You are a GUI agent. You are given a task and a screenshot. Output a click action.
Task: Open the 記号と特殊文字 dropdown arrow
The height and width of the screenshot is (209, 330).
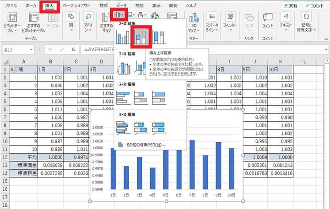click(x=314, y=30)
